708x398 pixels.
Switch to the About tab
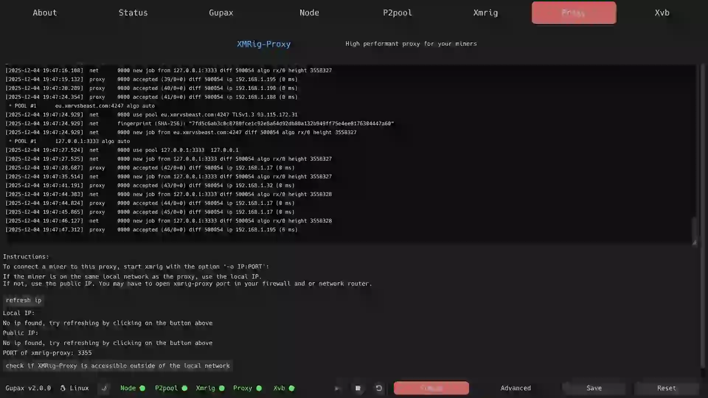pos(44,13)
